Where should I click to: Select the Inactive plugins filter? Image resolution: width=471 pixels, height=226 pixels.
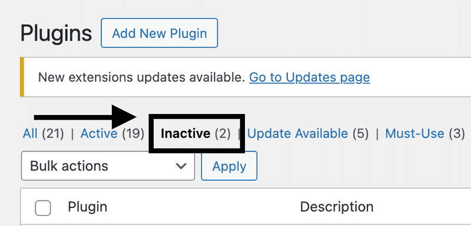(185, 133)
